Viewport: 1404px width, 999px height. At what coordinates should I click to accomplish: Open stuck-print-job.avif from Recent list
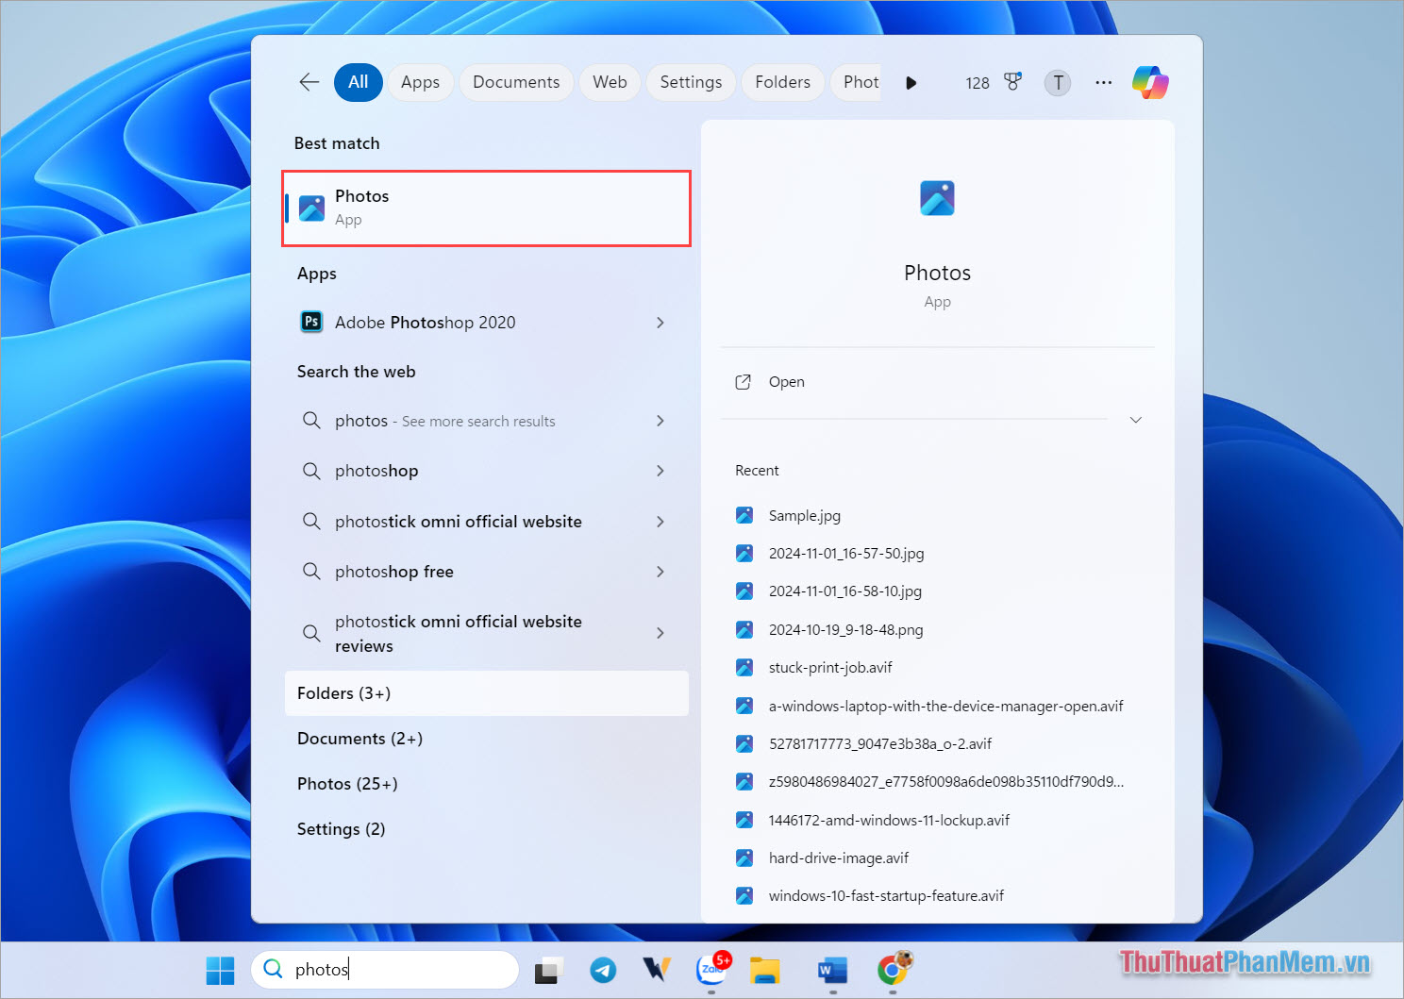tap(830, 667)
